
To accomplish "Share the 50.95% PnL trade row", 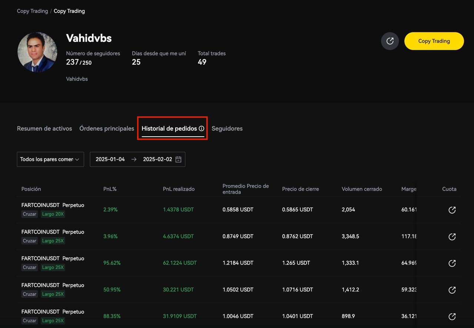I will click(452, 290).
